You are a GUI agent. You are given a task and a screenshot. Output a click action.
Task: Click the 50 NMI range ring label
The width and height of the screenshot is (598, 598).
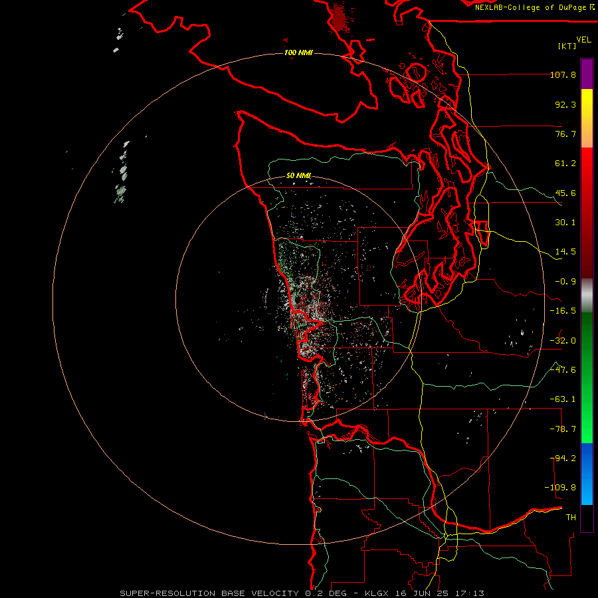coord(298,175)
